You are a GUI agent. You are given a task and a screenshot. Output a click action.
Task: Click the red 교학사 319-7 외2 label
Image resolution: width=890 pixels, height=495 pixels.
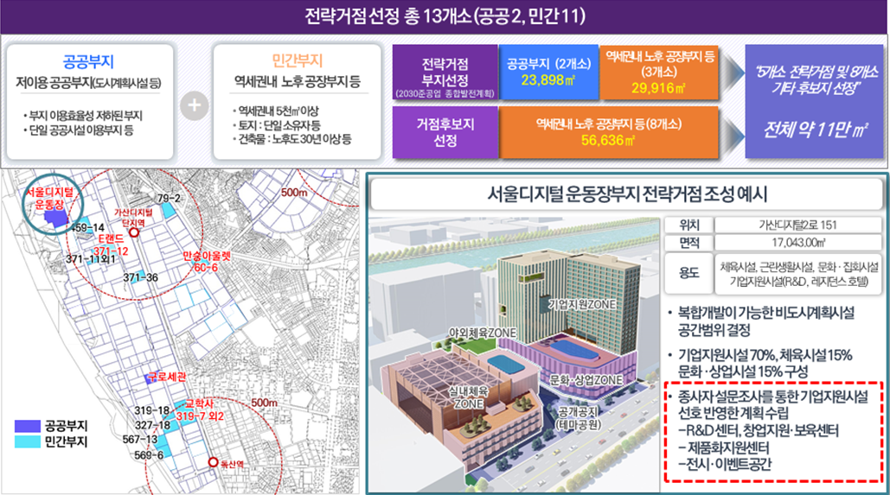click(199, 410)
